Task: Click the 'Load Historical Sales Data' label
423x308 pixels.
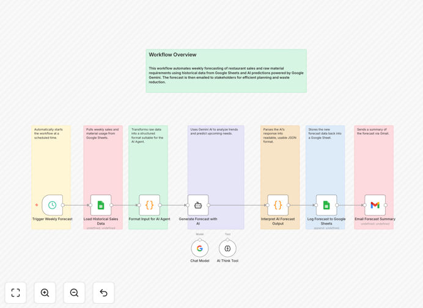Action: (101, 221)
